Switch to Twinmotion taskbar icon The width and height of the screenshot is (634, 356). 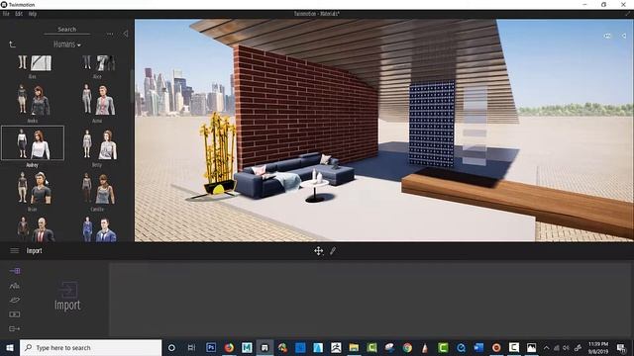pyautogui.click(x=264, y=347)
